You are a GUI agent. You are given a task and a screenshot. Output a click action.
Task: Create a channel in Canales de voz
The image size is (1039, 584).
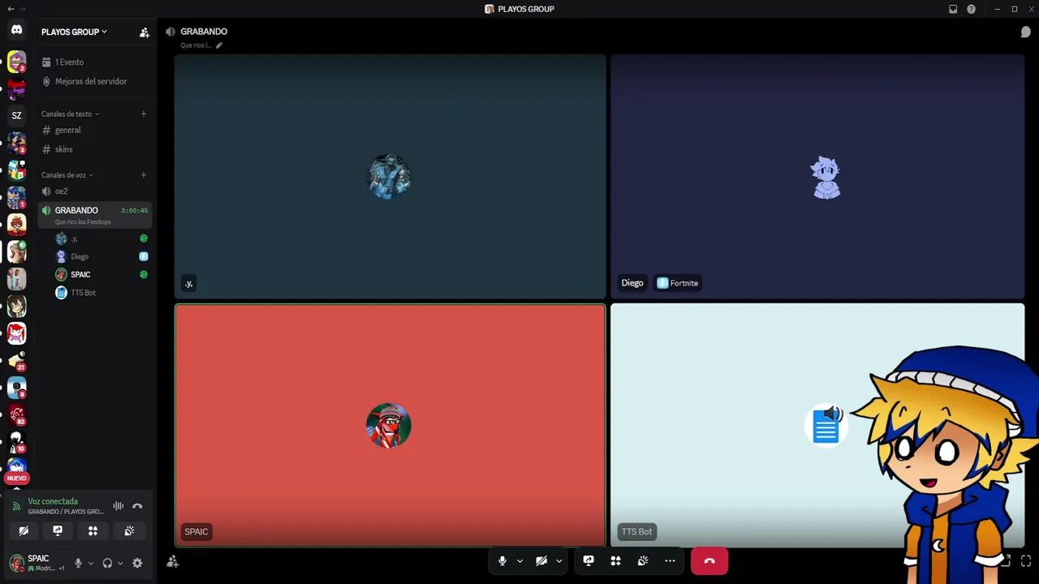tap(144, 175)
